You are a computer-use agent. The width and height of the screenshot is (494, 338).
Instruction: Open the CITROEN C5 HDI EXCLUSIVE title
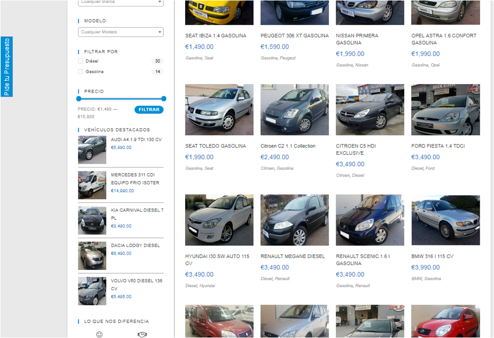click(x=355, y=150)
